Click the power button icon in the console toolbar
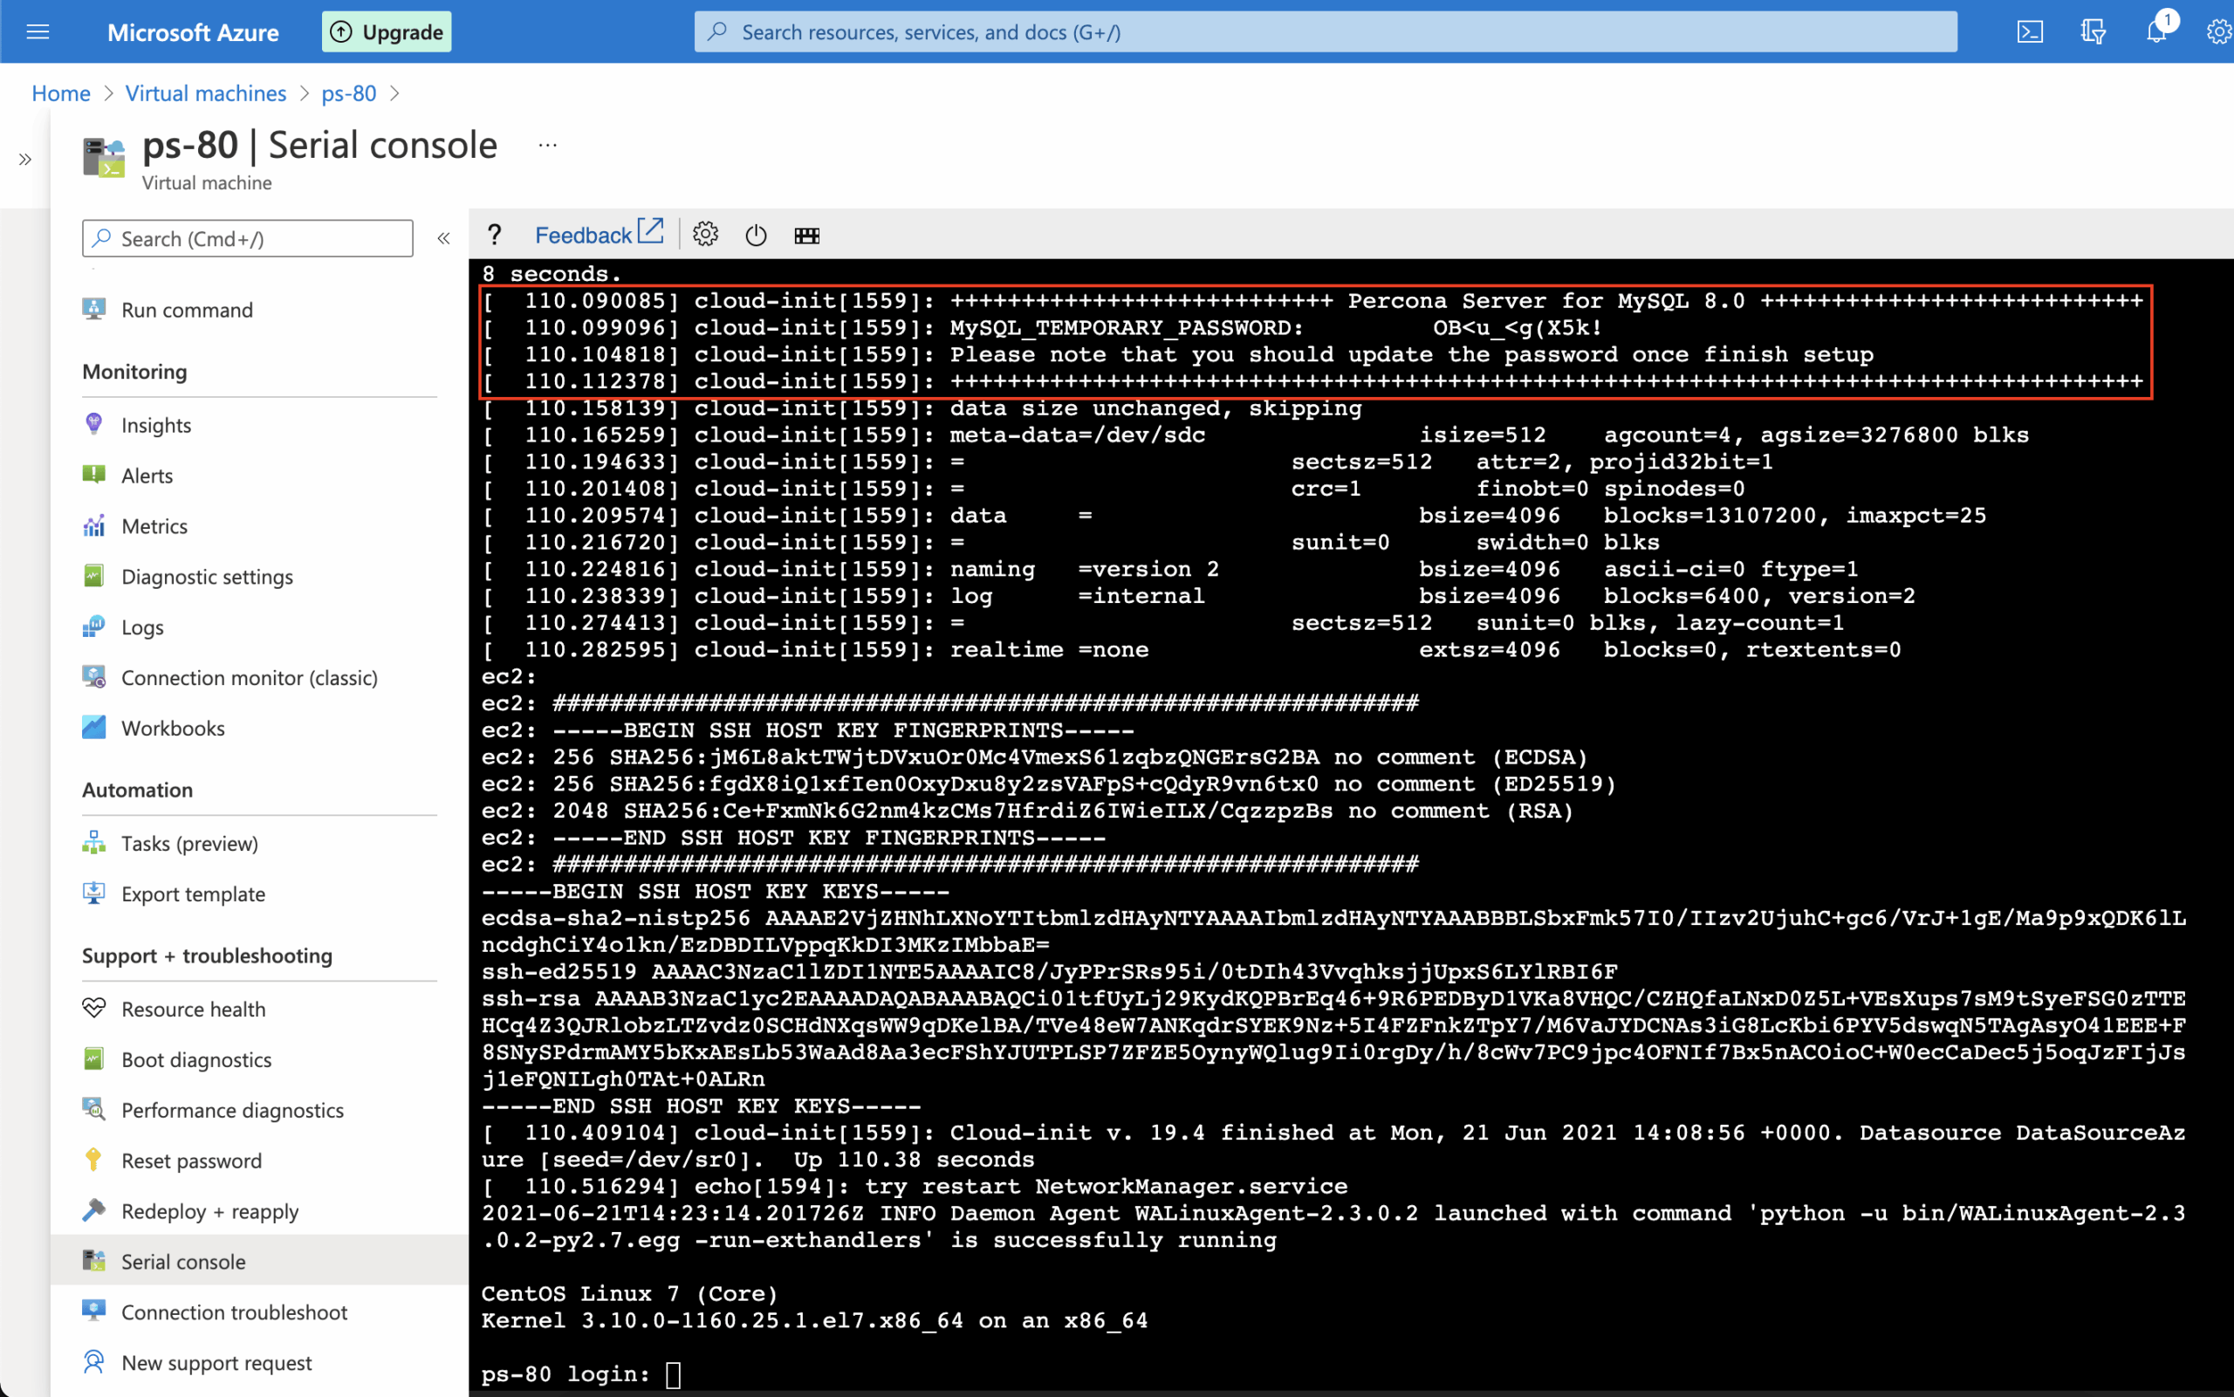The width and height of the screenshot is (2234, 1397). [x=756, y=236]
